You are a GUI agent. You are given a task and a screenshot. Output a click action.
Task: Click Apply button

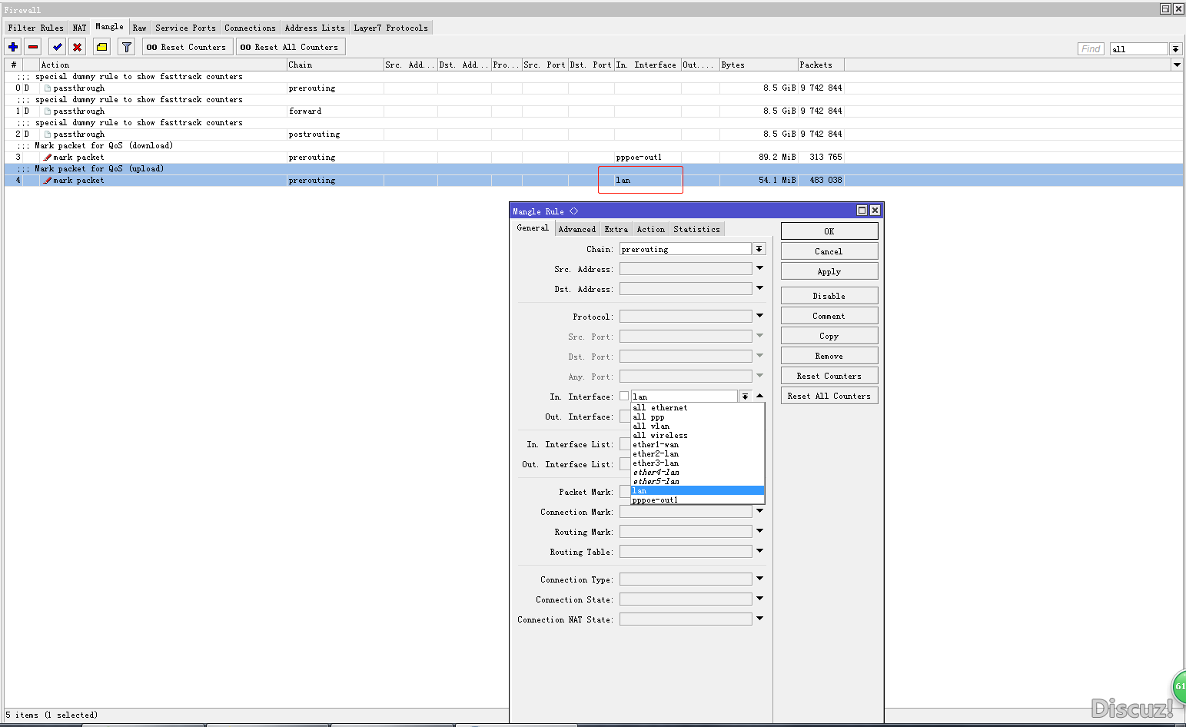[x=829, y=271]
